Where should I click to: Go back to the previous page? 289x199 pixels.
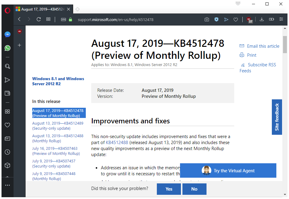coord(19,19)
